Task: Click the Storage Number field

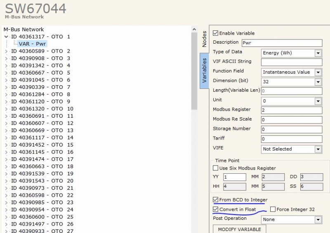Action: 292,129
